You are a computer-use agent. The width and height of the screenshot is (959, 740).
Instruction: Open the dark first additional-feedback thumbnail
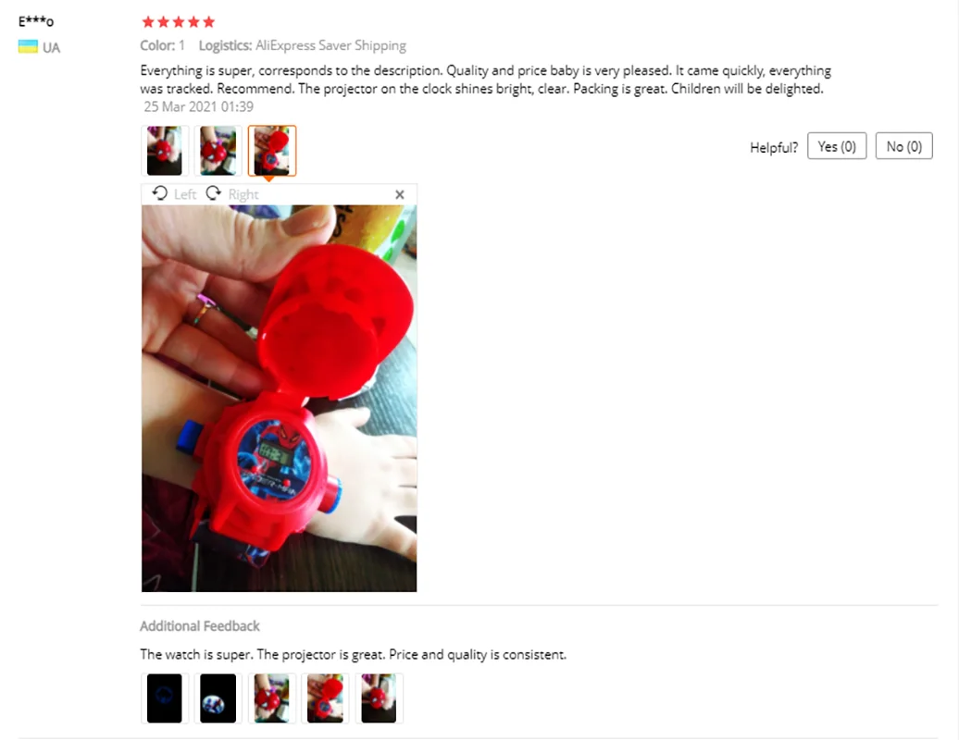(x=165, y=697)
